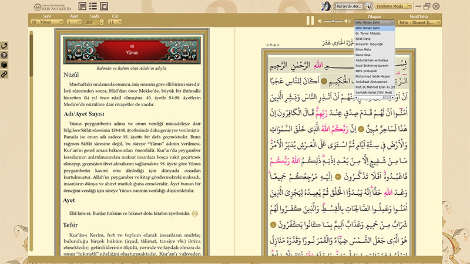Click the high volume speaker icon
The image size is (470, 264).
347,21
